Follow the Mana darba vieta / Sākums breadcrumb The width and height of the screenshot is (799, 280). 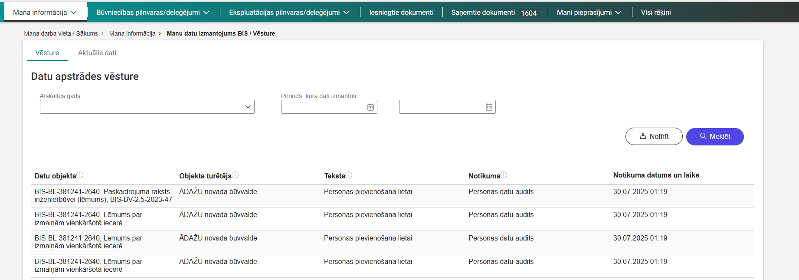click(x=61, y=33)
